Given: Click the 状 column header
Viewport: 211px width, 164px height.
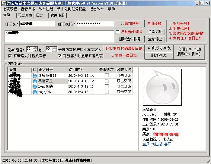Looking at the screenshot, I should point(35,70).
